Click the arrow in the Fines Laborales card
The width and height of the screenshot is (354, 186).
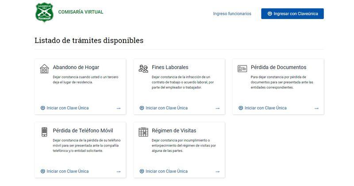click(217, 108)
